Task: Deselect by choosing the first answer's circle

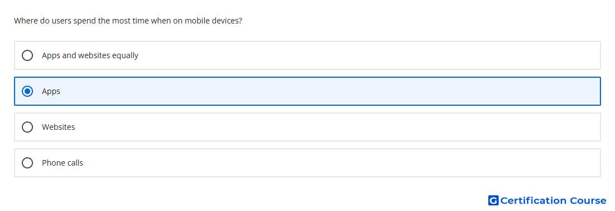Action: (27, 55)
